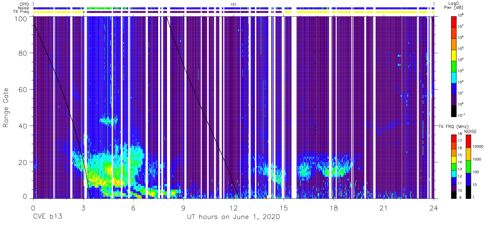
Task: Click the 'NOISE' legend title
Action: [x=470, y=131]
